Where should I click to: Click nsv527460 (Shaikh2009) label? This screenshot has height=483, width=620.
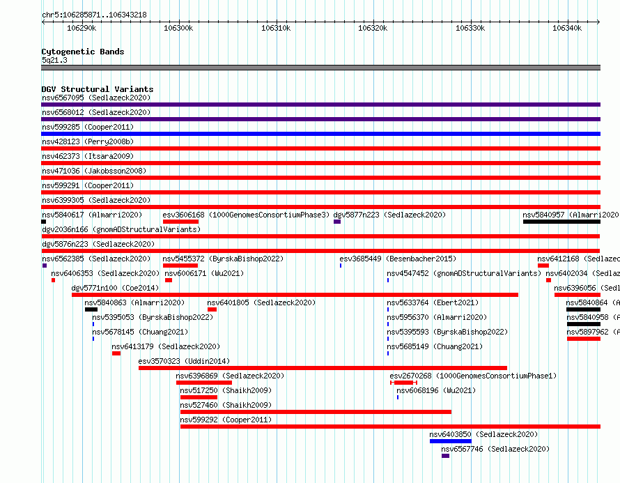[x=226, y=405]
